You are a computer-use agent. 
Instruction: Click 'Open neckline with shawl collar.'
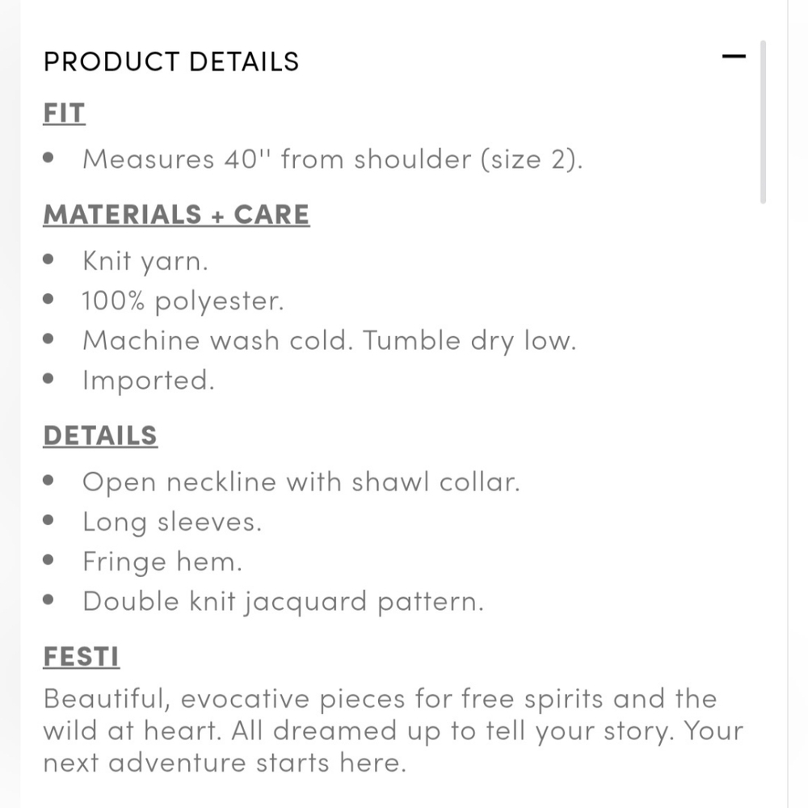click(x=301, y=482)
